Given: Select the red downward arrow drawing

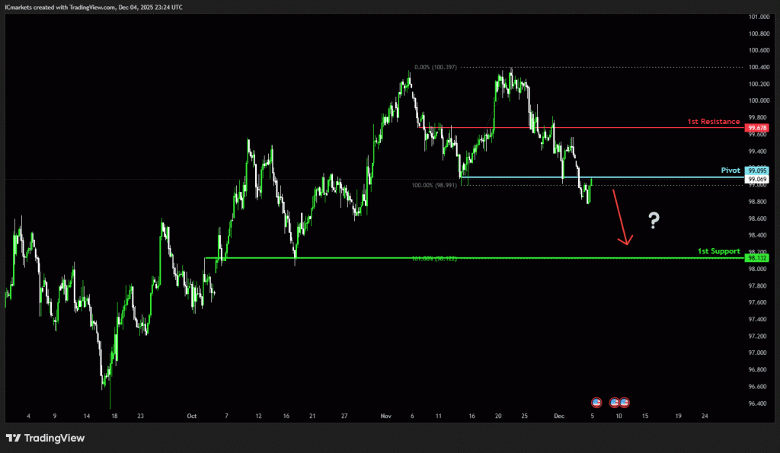Looking at the screenshot, I should point(620,217).
